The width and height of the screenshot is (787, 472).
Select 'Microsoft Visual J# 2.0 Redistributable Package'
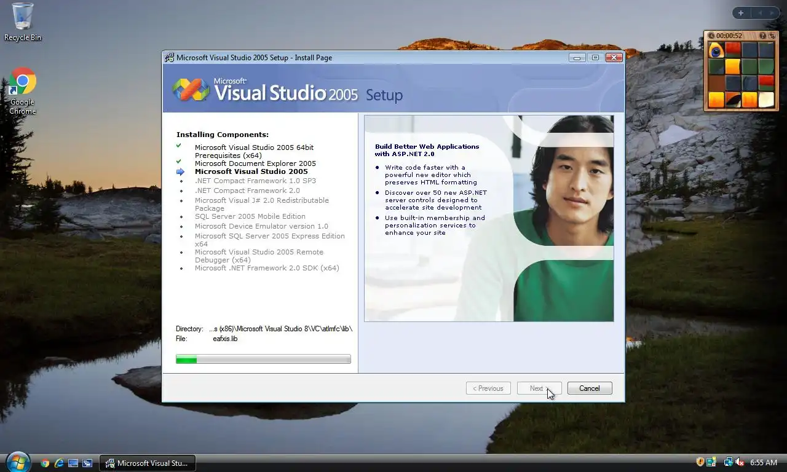coord(262,204)
